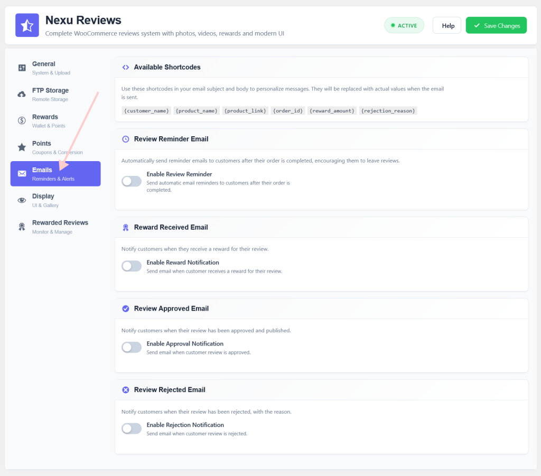This screenshot has height=476, width=541.
Task: Click the Available Shortcodes code brackets icon
Action: point(126,67)
